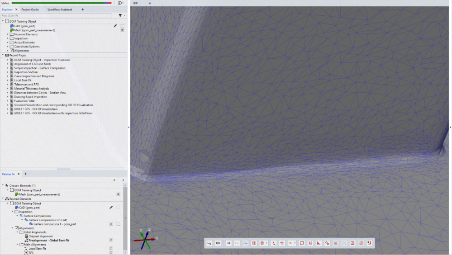The height and width of the screenshot is (255, 452).
Task: Click the rightmost icon in bottom toolbar
Action: pyautogui.click(x=370, y=243)
